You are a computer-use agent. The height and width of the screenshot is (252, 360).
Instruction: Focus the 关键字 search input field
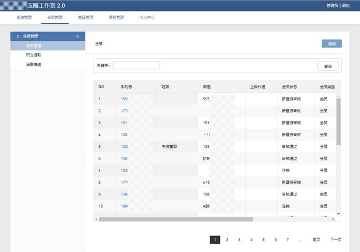coord(136,65)
